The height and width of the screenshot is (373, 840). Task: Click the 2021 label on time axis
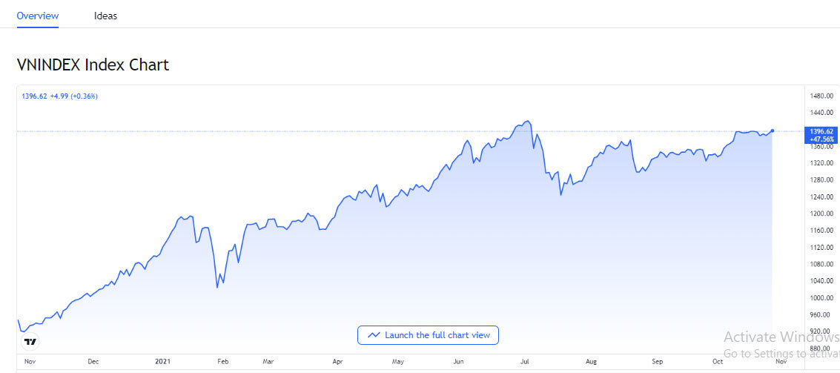(164, 362)
